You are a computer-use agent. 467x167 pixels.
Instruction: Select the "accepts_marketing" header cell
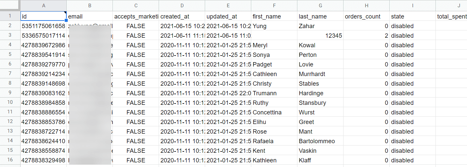136,17
